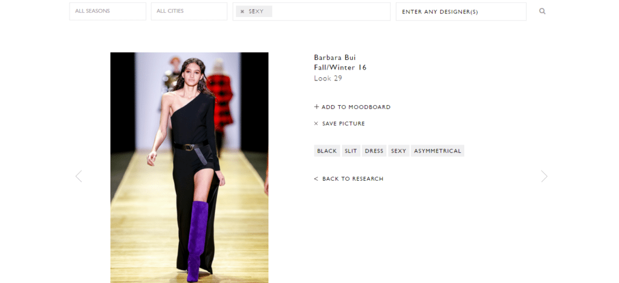Click empty area of tag filter field
619x283 pixels.
coord(329,11)
